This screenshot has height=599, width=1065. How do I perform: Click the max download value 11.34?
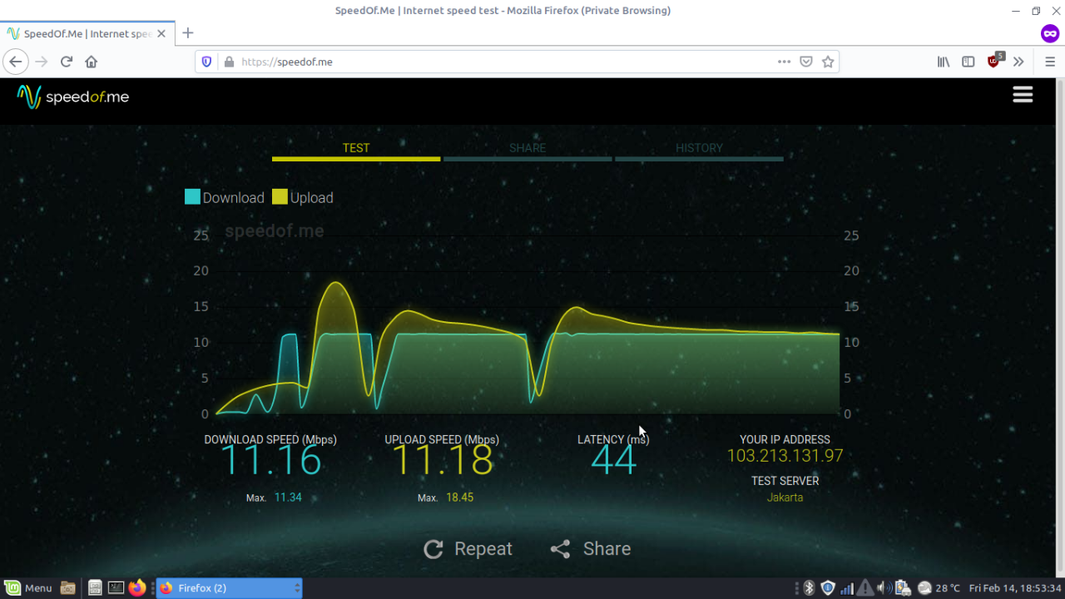coord(288,498)
